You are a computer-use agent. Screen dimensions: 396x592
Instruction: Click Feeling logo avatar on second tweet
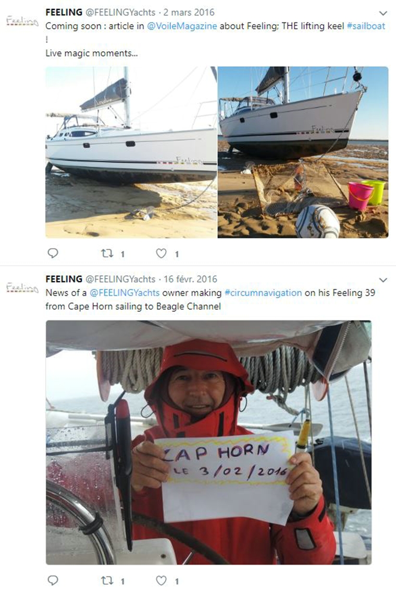(x=22, y=288)
